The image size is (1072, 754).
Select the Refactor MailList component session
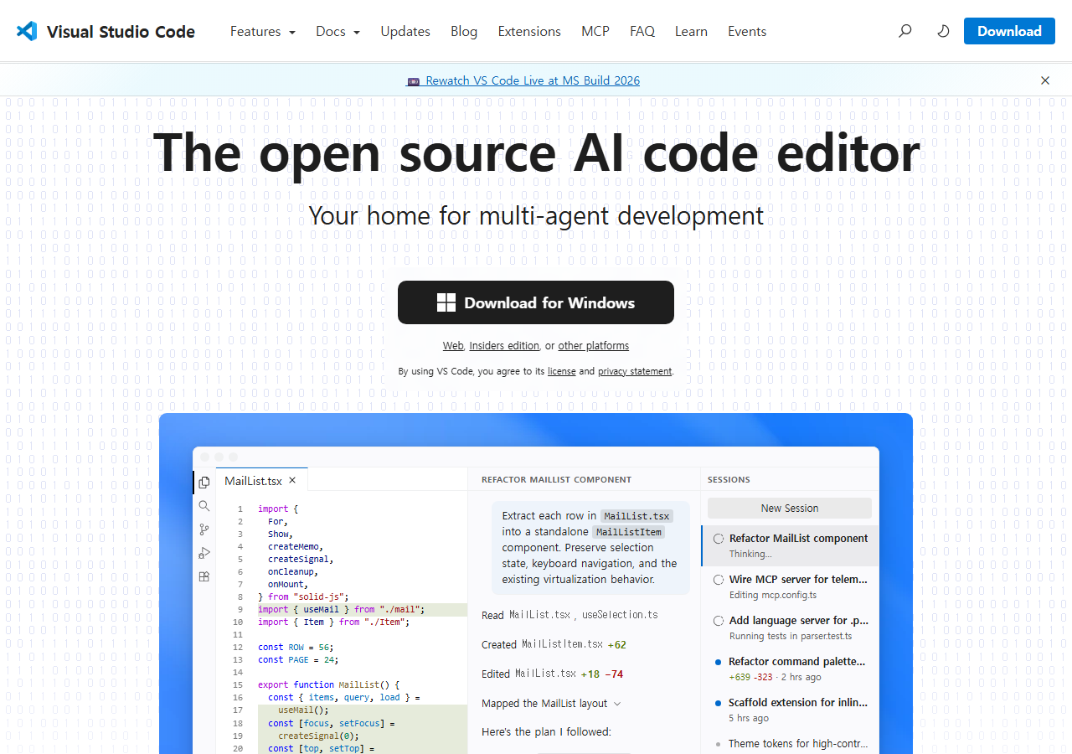790,545
